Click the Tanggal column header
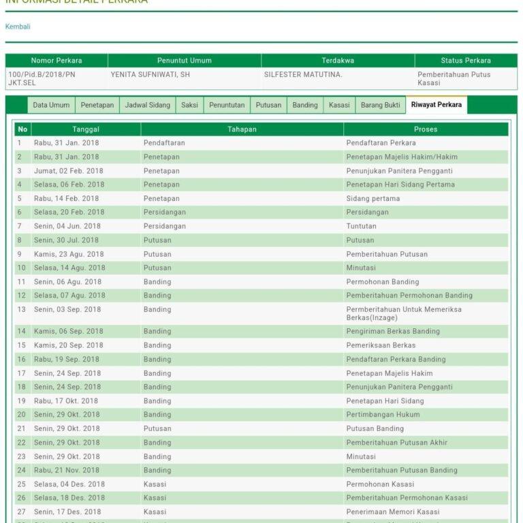523x523 pixels. tap(86, 129)
